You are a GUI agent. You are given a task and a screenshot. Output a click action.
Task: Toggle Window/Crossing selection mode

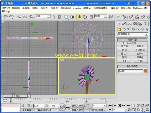72,17
